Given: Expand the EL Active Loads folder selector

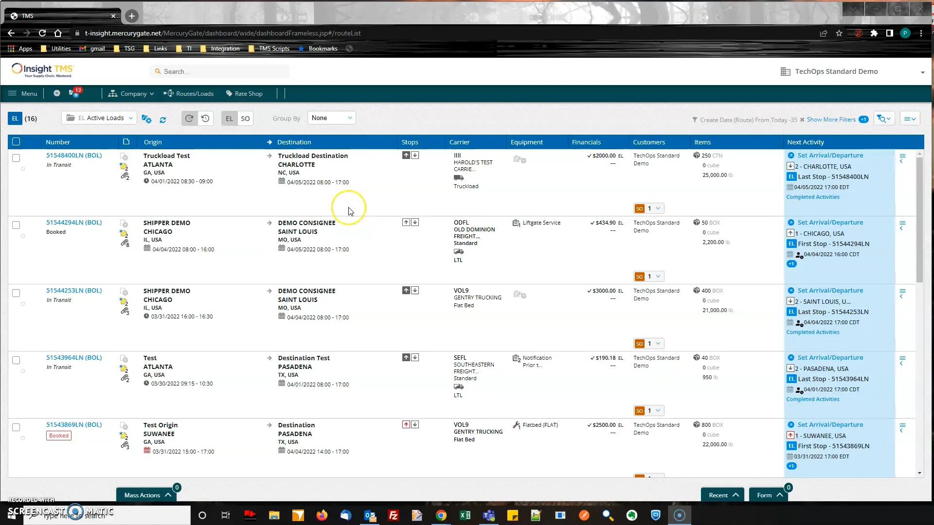Looking at the screenshot, I should point(131,118).
